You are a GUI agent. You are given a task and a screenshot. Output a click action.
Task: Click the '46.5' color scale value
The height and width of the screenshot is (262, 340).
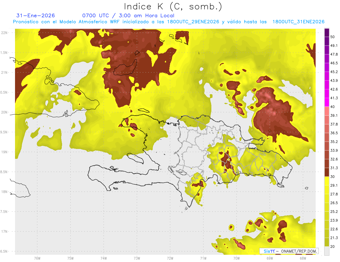tap(334, 63)
